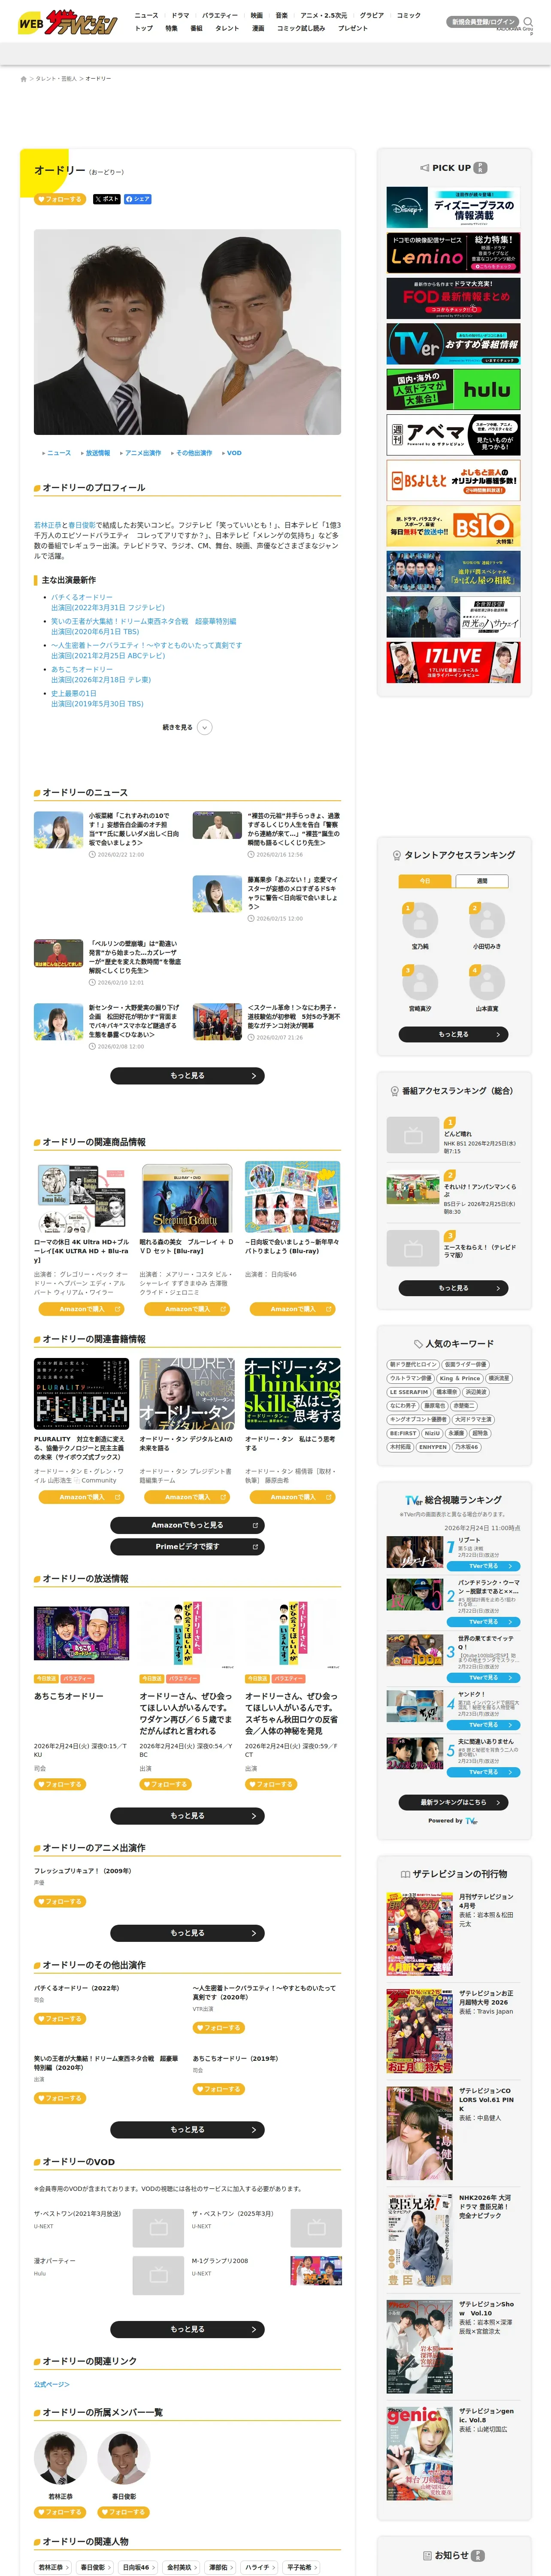Click Primeビデオで探す button
Image resolution: width=551 pixels, height=2576 pixels.
point(187,1546)
